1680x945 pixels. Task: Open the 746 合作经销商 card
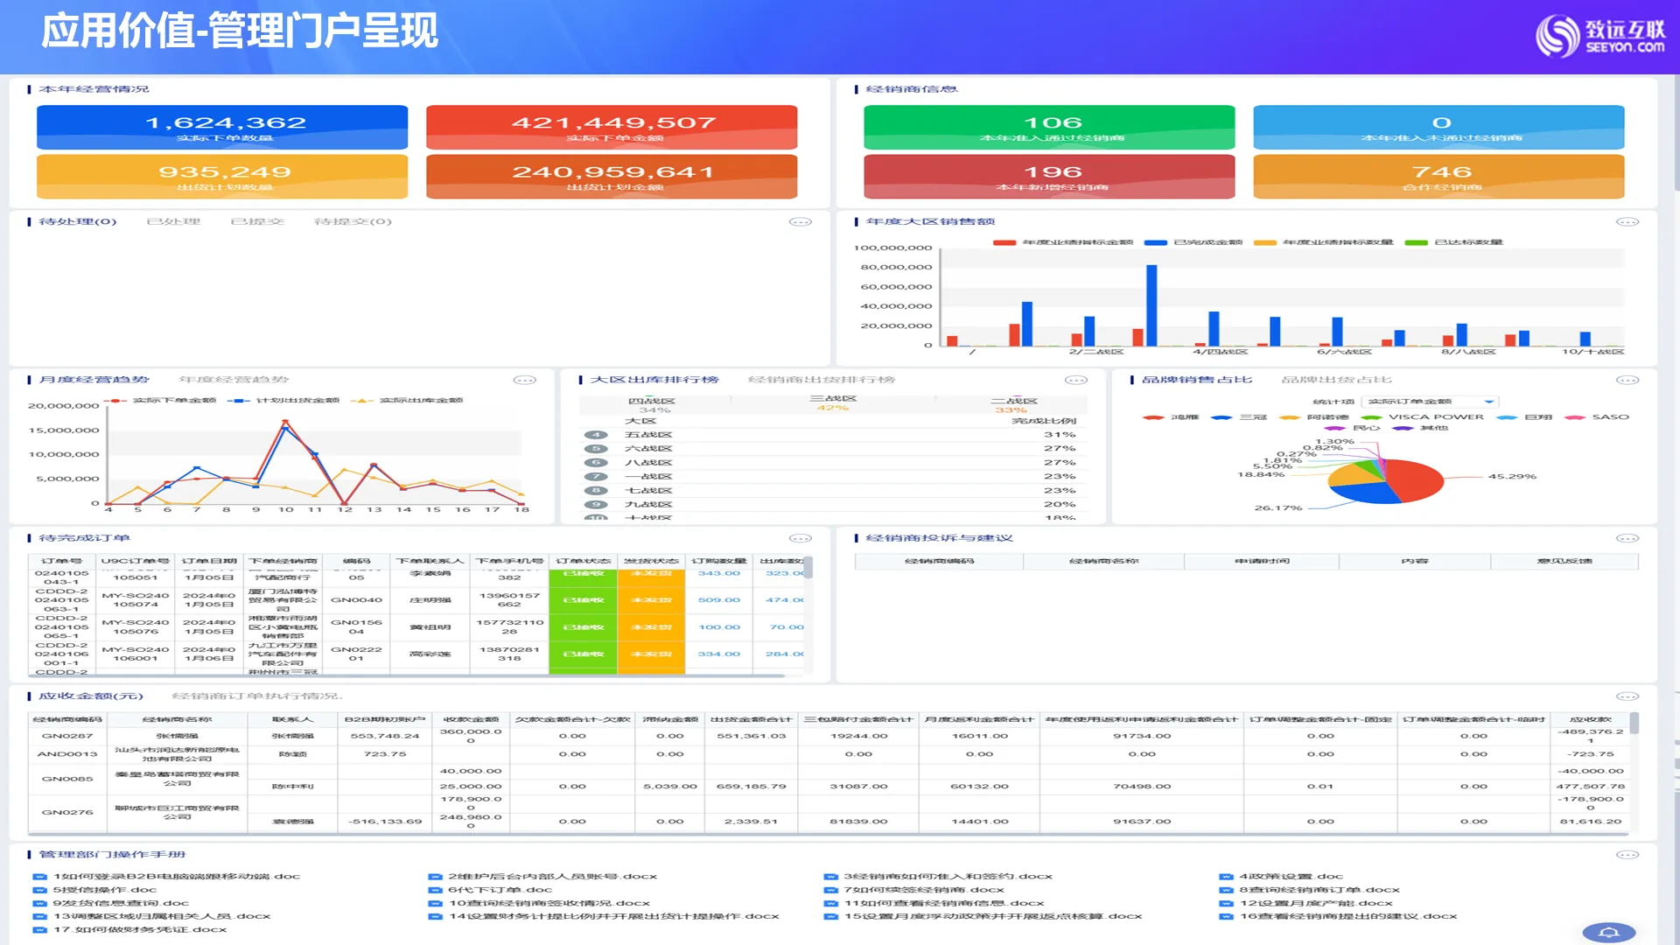click(x=1438, y=177)
